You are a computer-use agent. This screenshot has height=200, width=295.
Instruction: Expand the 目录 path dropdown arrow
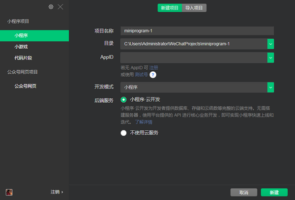(270, 44)
